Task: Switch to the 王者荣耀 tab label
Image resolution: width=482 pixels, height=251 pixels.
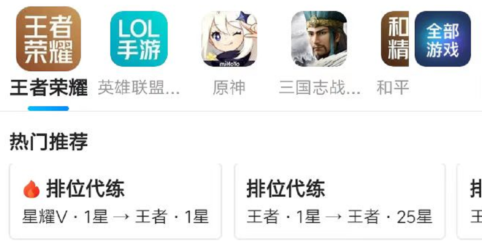Action: [49, 87]
